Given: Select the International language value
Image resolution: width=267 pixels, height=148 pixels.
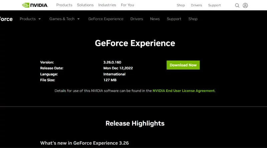Looking at the screenshot, I should [x=114, y=74].
